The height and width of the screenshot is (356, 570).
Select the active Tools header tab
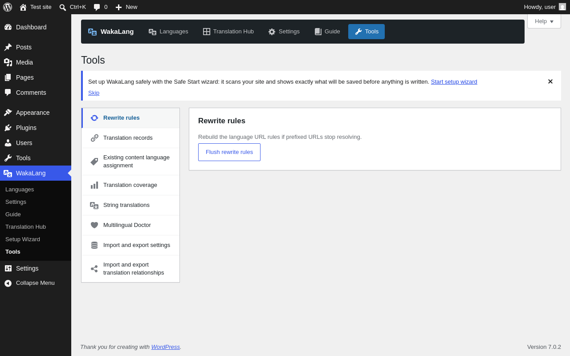(366, 32)
